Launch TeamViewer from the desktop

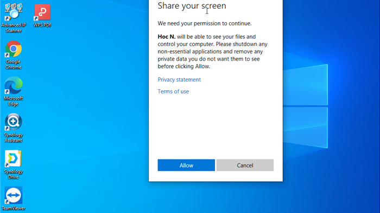coord(14,198)
